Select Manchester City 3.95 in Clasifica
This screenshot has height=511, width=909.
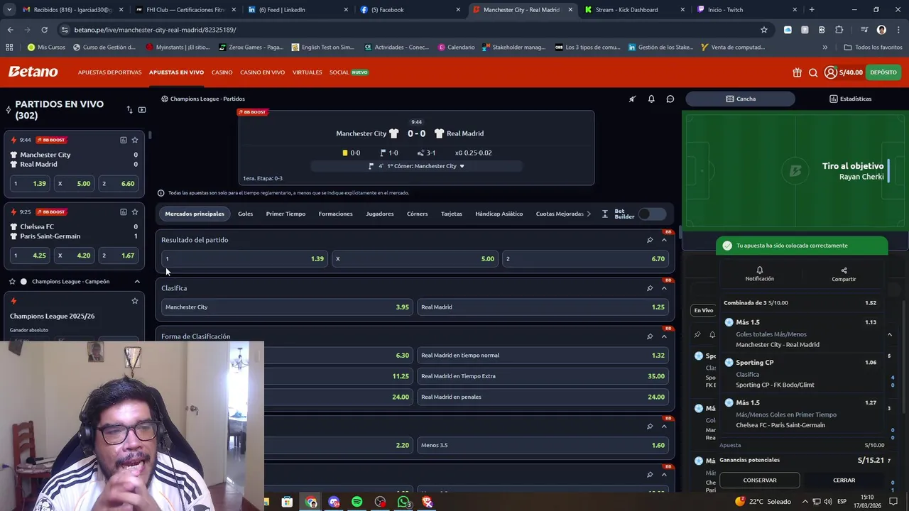288,307
